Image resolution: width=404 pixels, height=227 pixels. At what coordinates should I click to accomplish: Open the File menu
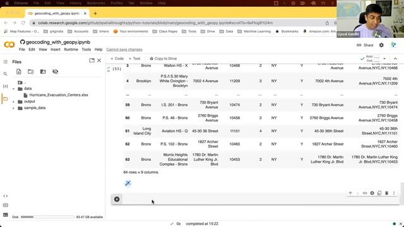point(22,49)
